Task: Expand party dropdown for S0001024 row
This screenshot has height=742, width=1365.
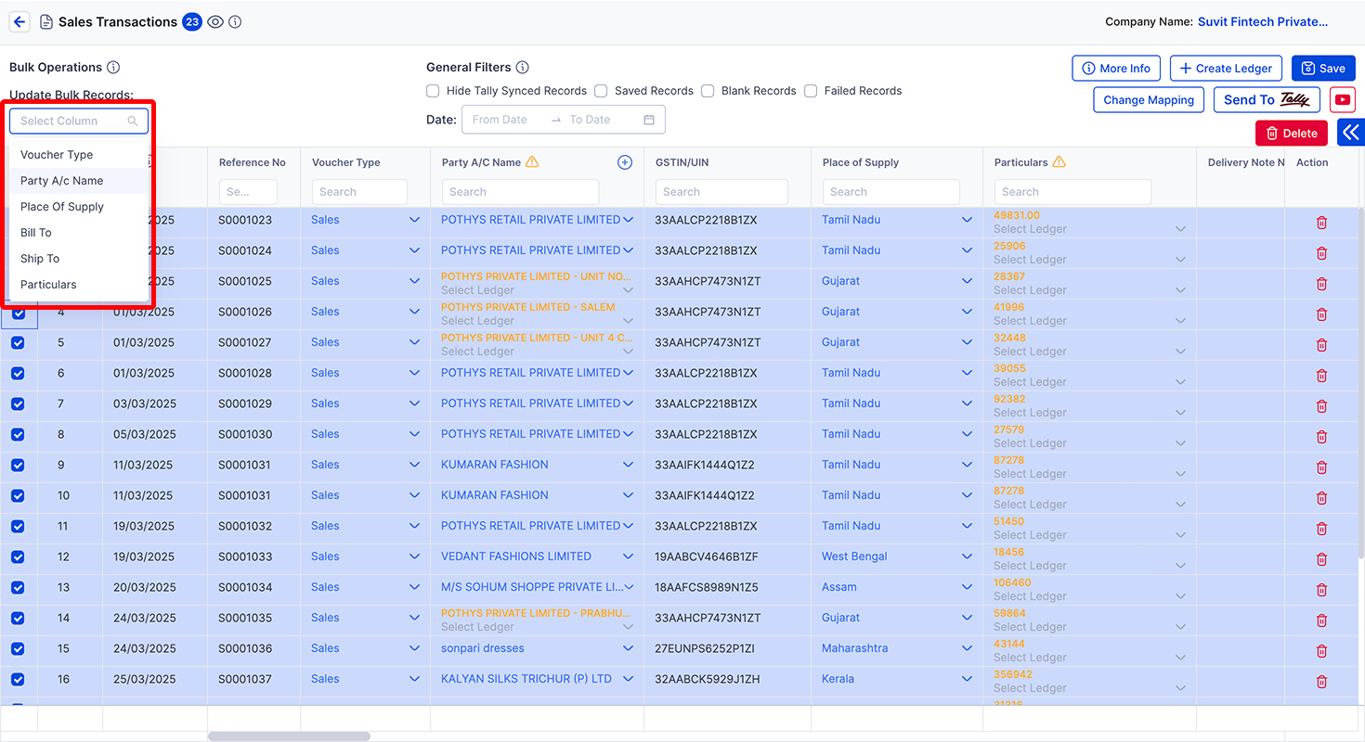Action: point(629,250)
